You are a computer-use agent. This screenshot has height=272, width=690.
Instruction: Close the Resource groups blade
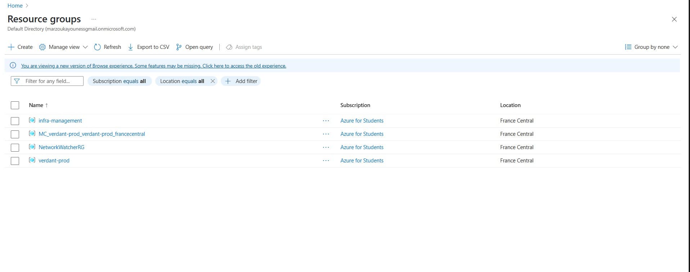(x=674, y=19)
